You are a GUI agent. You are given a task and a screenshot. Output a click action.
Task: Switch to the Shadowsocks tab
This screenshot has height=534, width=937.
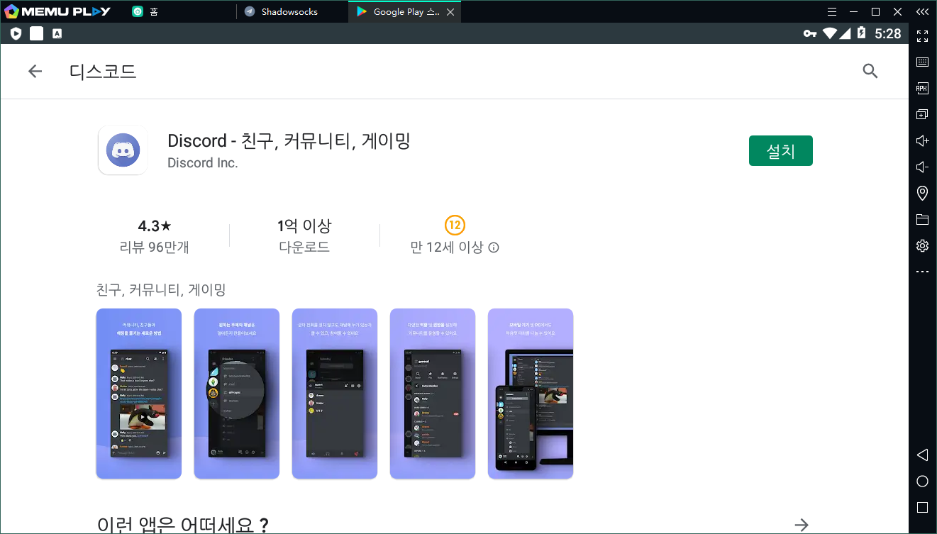(289, 12)
